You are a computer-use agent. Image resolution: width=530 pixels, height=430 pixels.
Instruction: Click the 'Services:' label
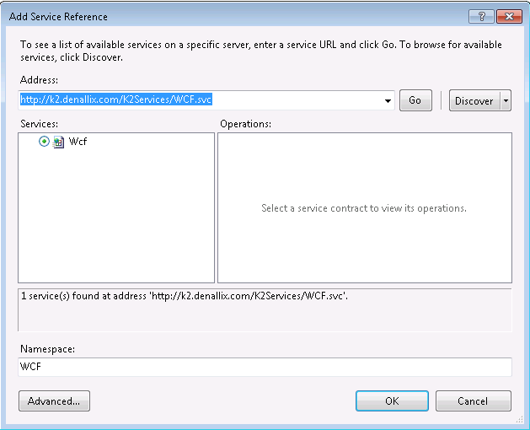(x=40, y=124)
